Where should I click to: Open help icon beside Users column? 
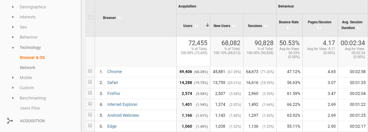click(x=197, y=26)
